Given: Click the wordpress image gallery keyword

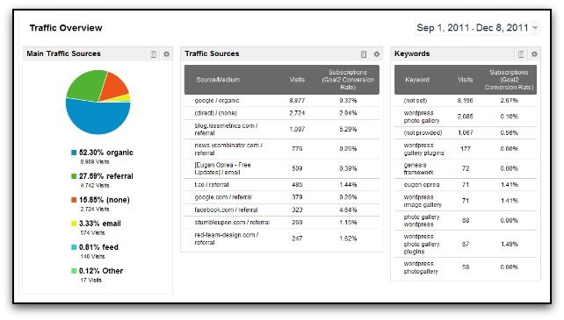Looking at the screenshot, I should [423, 201].
